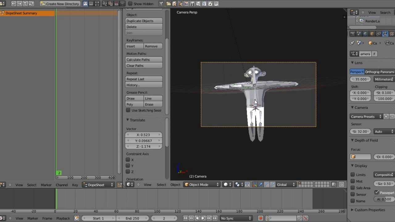Open the world properties tab icon

pos(365,34)
